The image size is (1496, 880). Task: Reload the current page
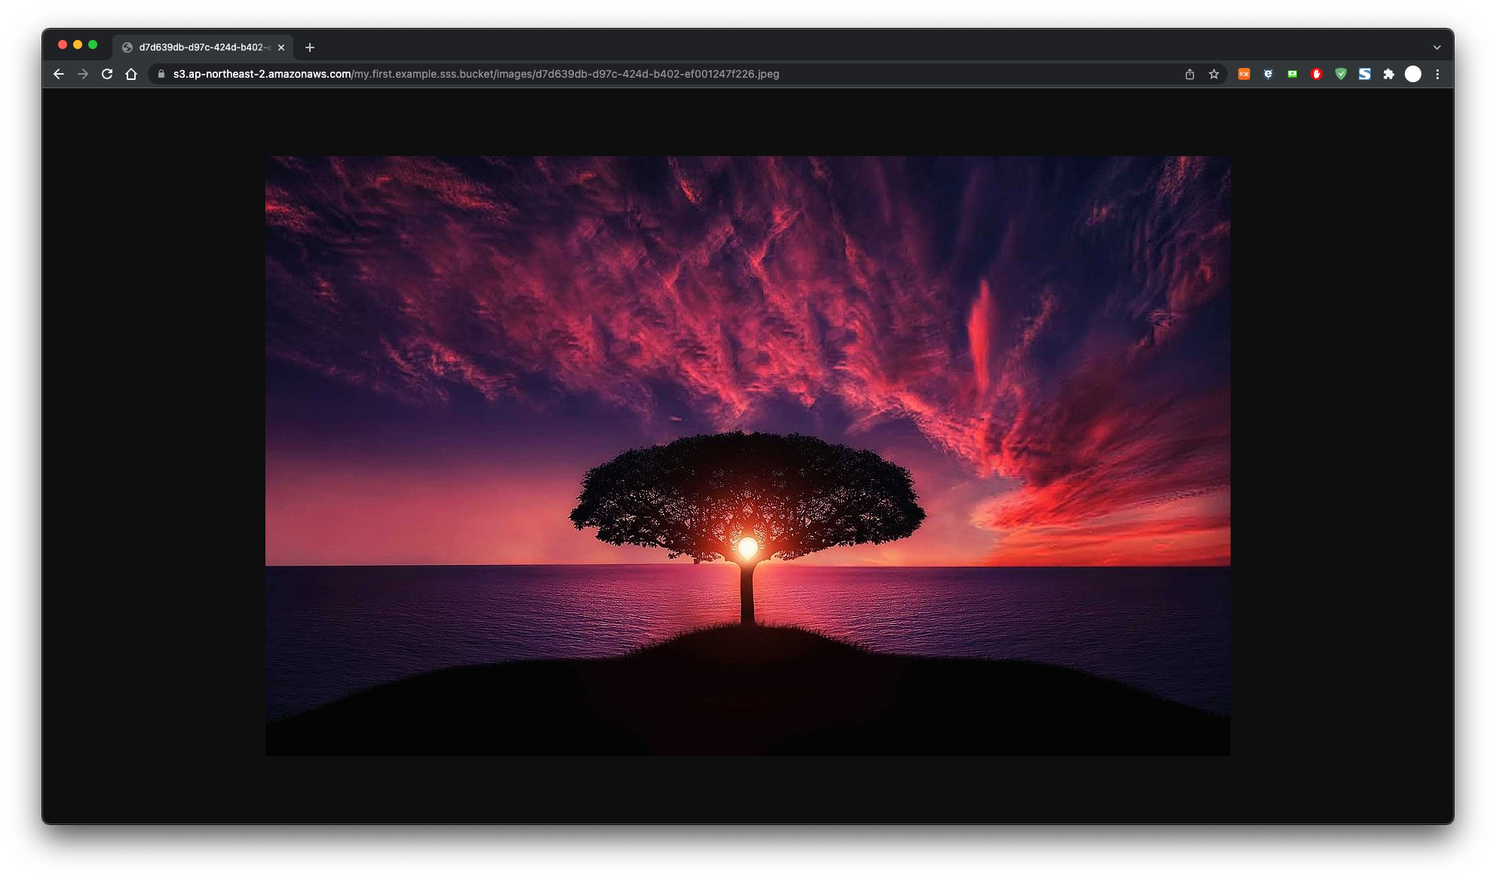tap(107, 74)
